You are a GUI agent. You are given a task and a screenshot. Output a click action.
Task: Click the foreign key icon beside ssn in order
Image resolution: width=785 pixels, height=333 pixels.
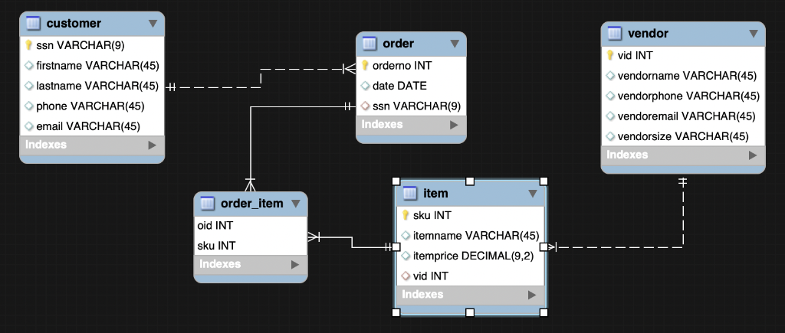tap(365, 106)
